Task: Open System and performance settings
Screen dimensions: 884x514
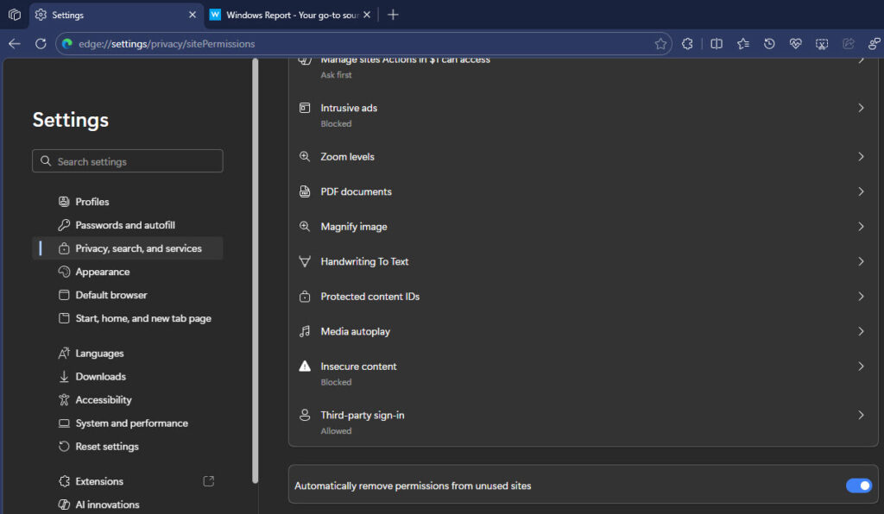Action: (128, 423)
